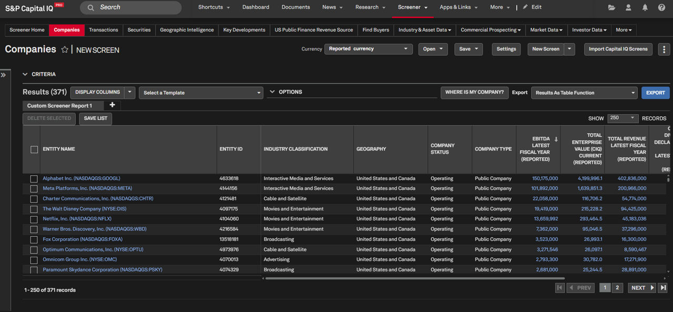Open the Open dropdown button
The height and width of the screenshot is (312, 673).
tap(433, 49)
